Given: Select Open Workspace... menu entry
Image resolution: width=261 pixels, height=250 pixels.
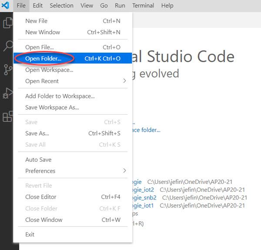Looking at the screenshot, I should click(x=73, y=70).
